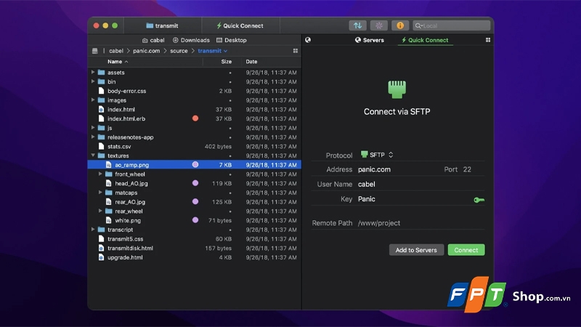Select the ao_ramp.png file

pos(195,165)
